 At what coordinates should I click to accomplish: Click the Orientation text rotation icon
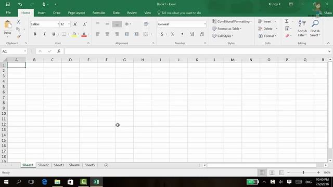(x=127, y=24)
